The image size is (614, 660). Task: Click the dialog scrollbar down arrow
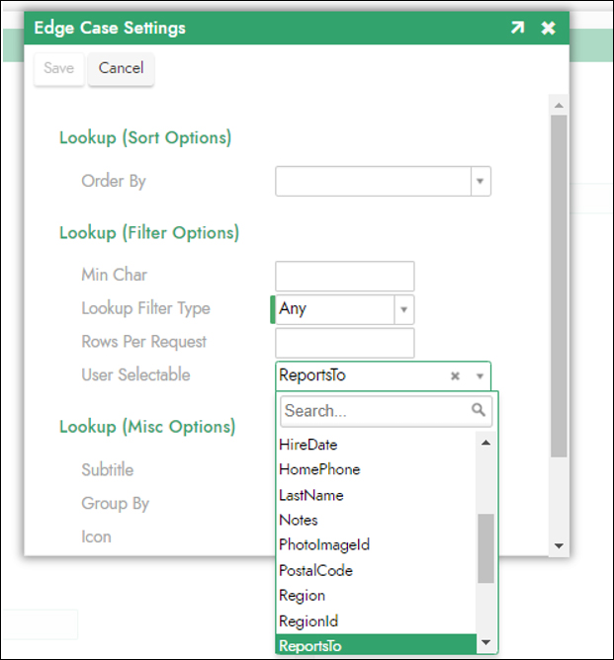[558, 545]
